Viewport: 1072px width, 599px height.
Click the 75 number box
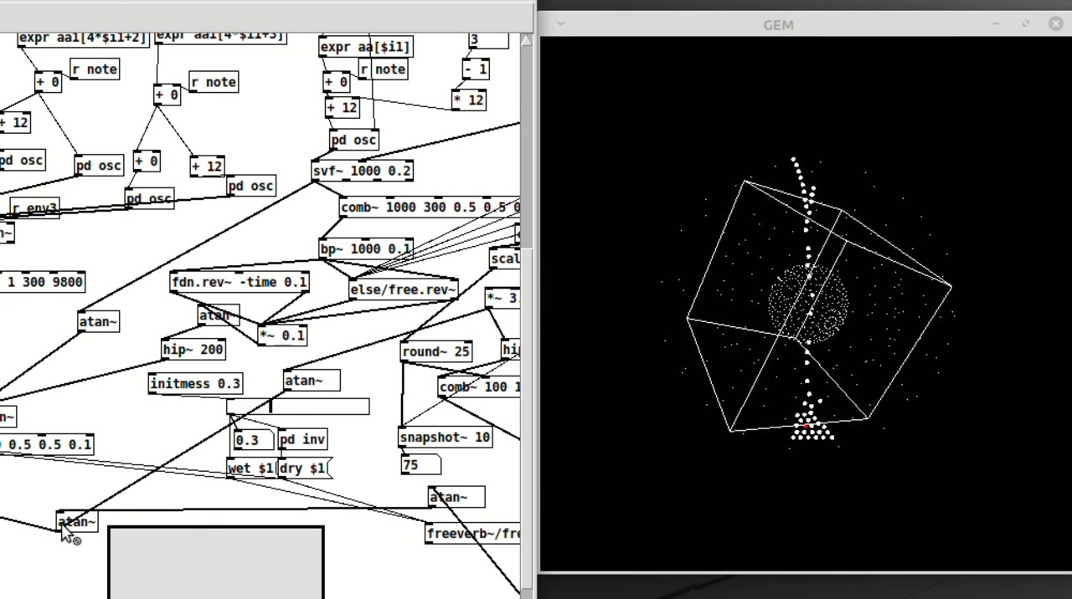click(420, 464)
